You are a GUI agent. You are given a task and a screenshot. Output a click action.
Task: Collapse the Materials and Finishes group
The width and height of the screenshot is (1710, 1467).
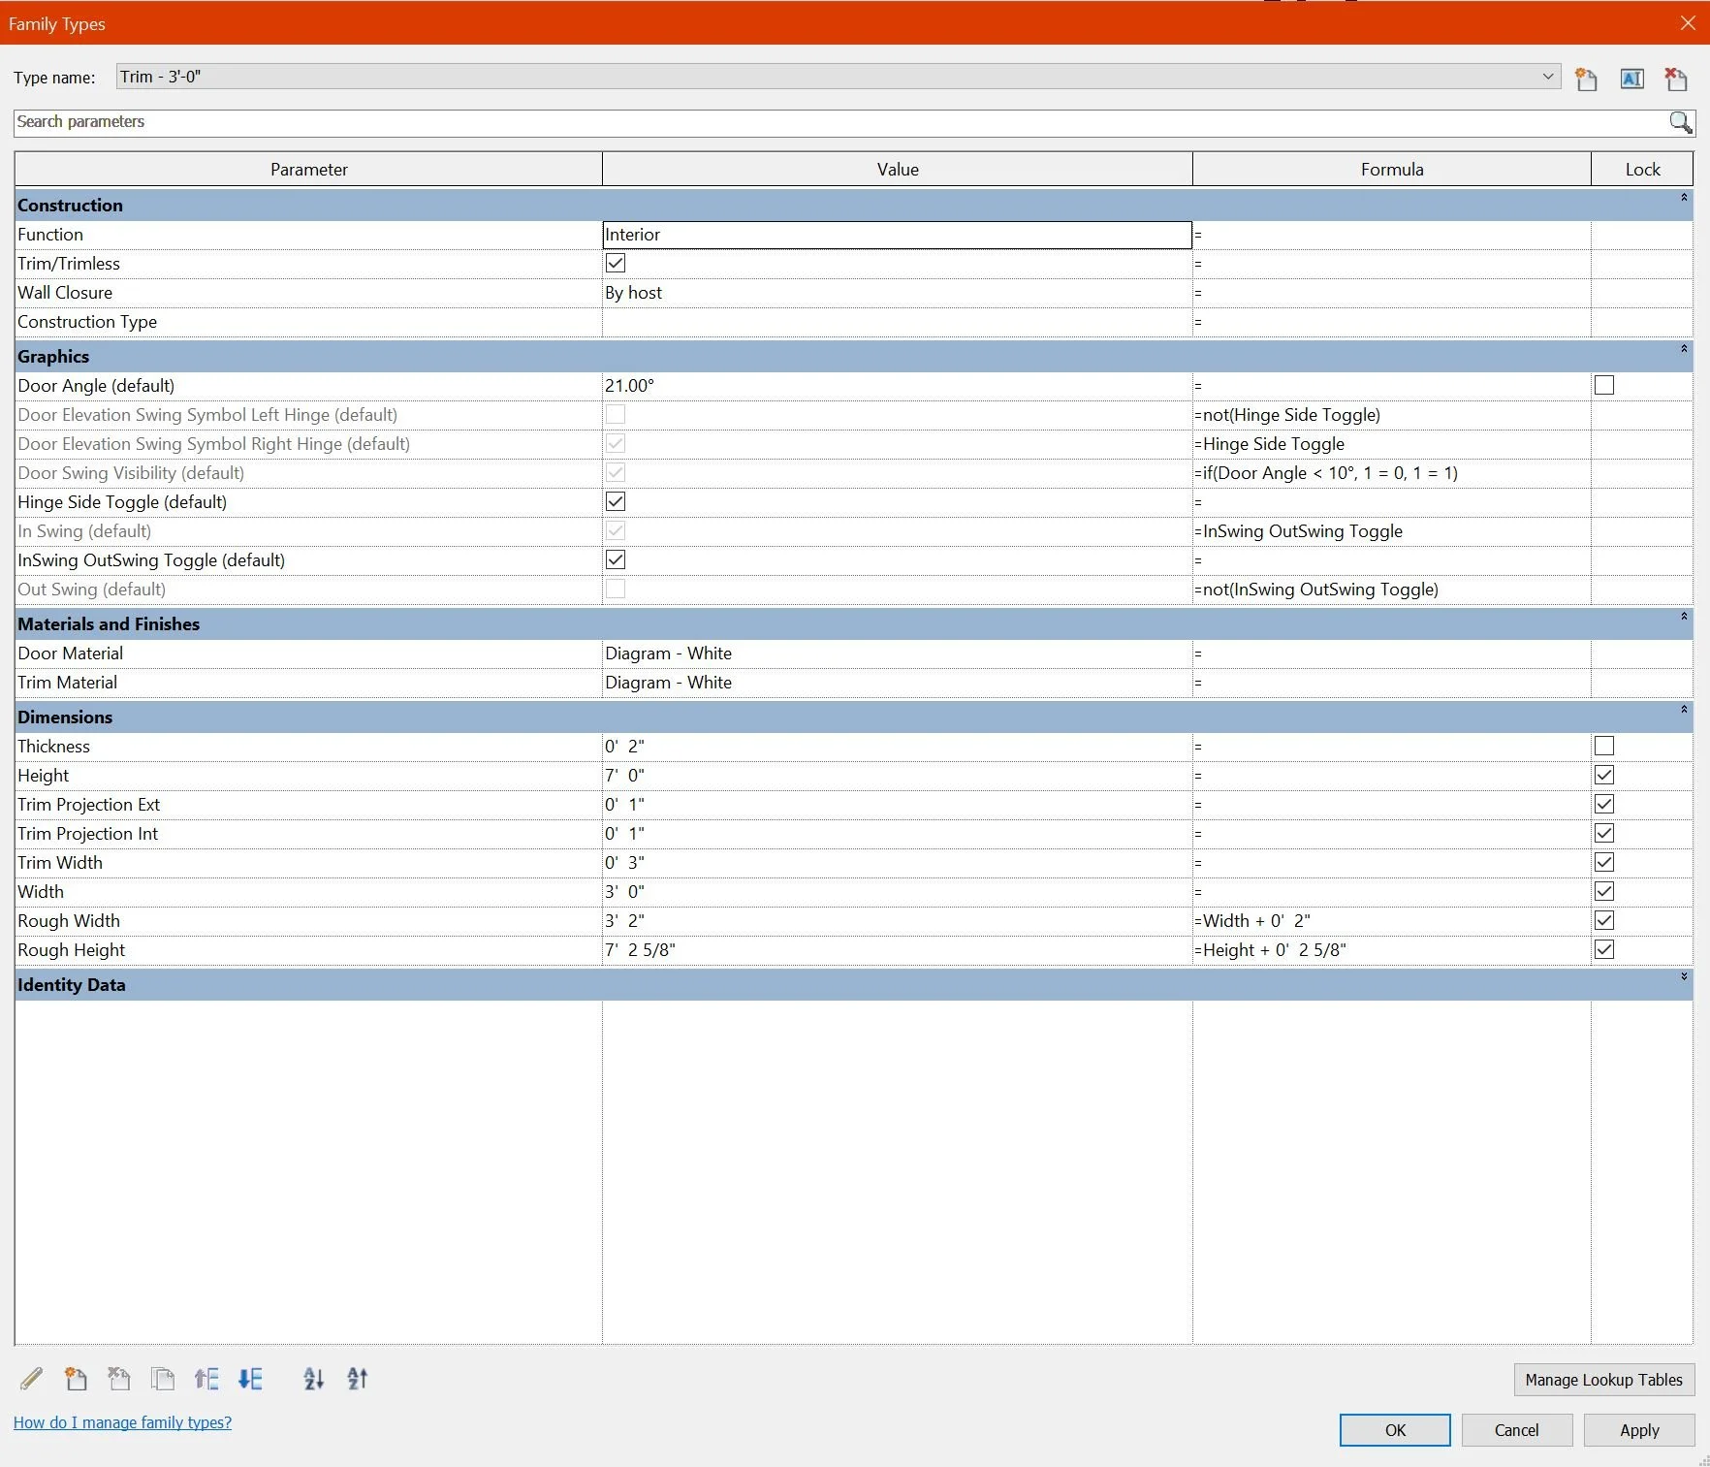[x=1684, y=617]
